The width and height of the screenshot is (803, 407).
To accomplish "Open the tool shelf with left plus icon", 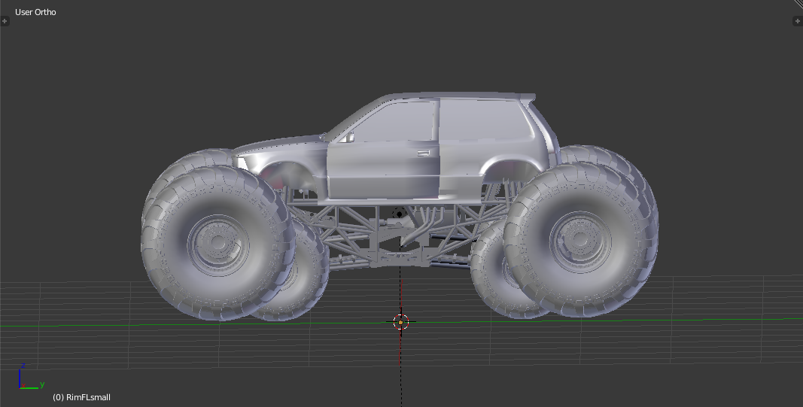I will 5,21.
